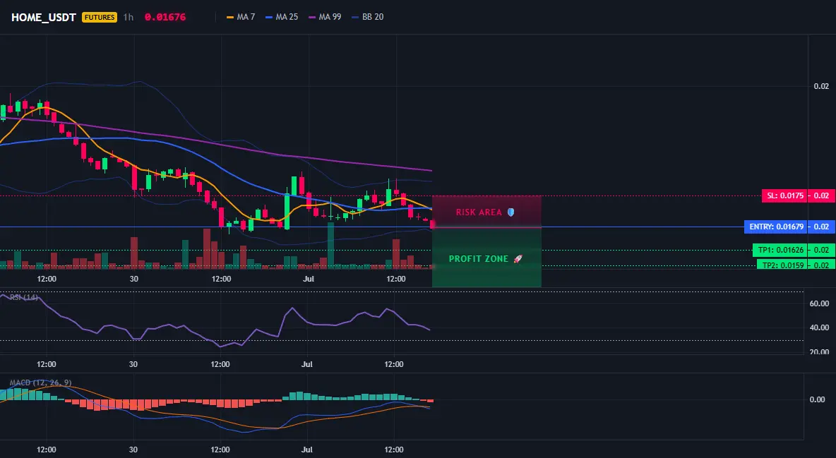The image size is (836, 458).
Task: Click the current price 0.01676
Action: (x=165, y=17)
